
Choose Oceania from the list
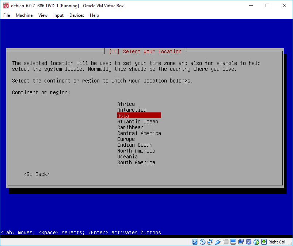(128, 157)
